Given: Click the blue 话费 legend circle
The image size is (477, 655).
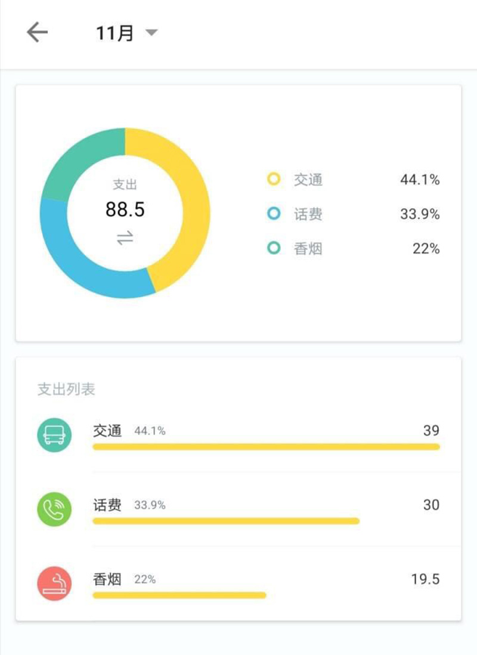Looking at the screenshot, I should pyautogui.click(x=274, y=214).
